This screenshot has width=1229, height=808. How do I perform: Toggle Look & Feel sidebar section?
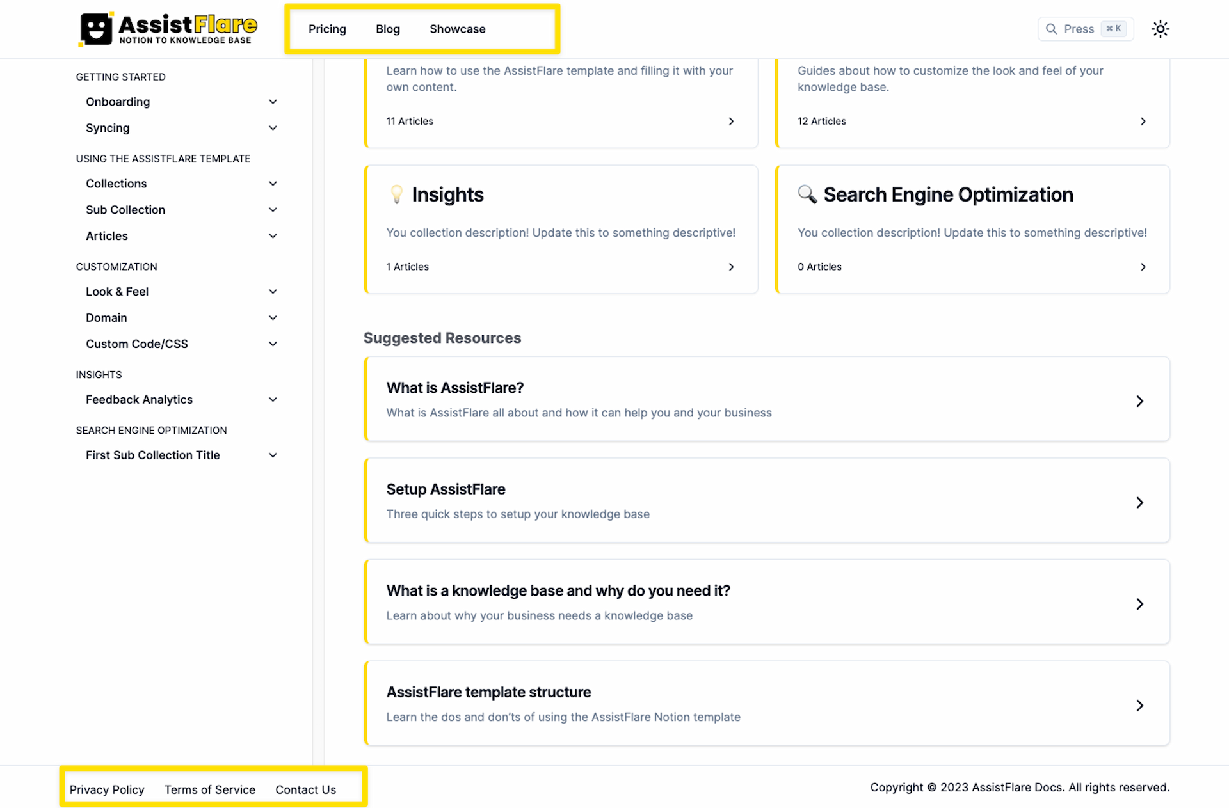pos(271,291)
